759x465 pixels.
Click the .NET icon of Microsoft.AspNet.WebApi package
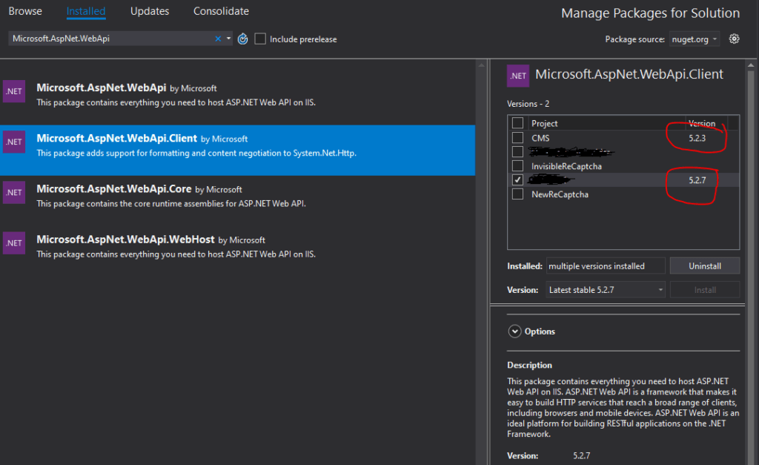(14, 91)
